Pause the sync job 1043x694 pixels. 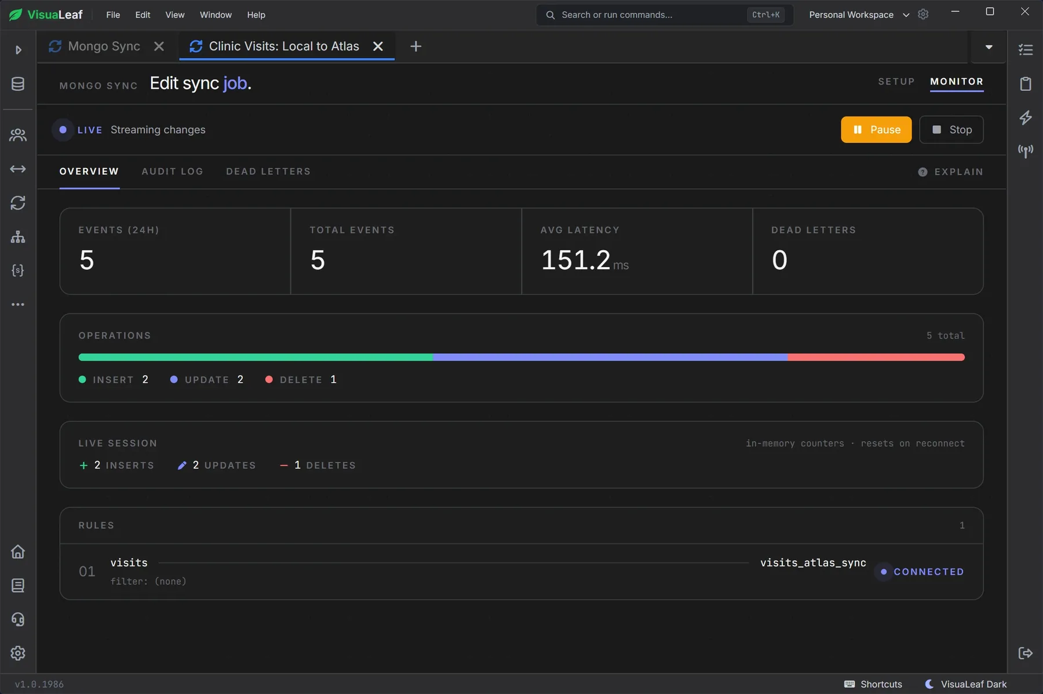(876, 130)
